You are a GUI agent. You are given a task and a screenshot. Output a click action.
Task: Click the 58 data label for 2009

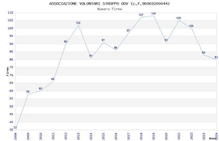click(x=28, y=92)
